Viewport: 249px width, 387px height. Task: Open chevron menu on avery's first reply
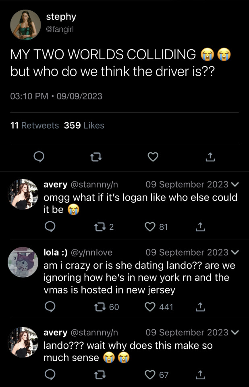point(236,185)
